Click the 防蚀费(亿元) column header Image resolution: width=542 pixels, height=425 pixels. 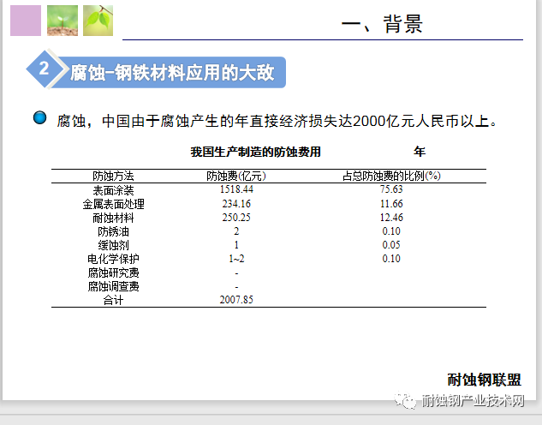pyautogui.click(x=236, y=176)
